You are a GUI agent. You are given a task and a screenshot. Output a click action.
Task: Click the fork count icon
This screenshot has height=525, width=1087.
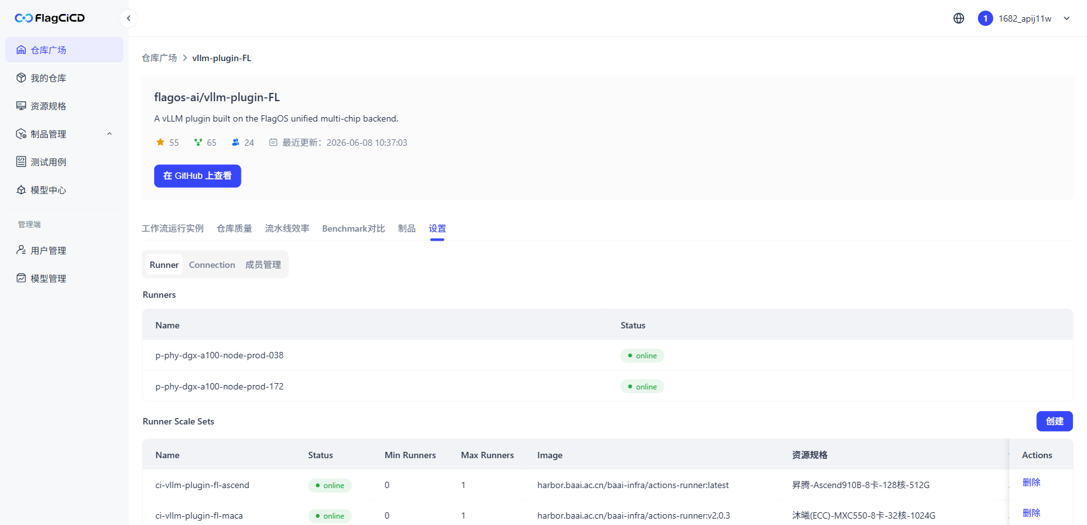[198, 142]
